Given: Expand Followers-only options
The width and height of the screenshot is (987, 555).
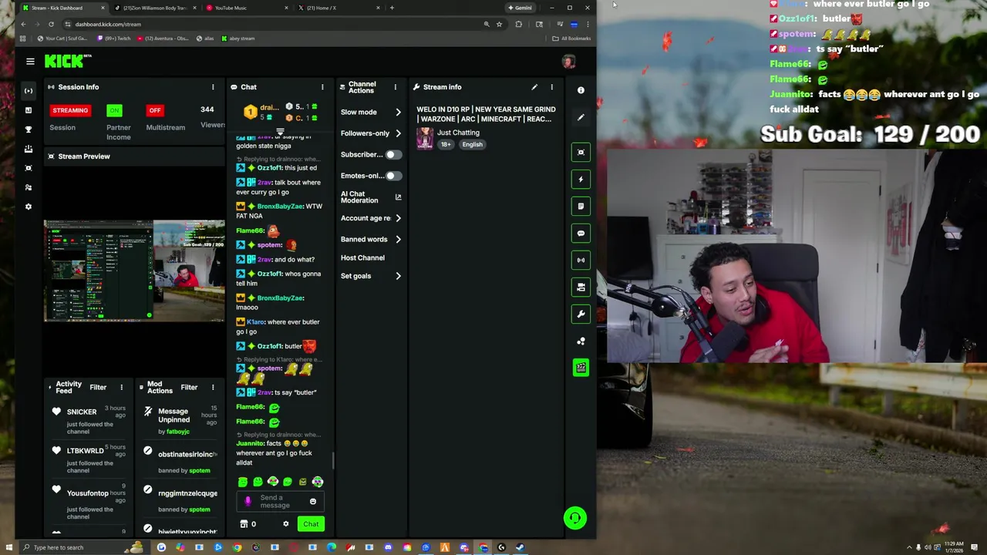Looking at the screenshot, I should pos(371,133).
